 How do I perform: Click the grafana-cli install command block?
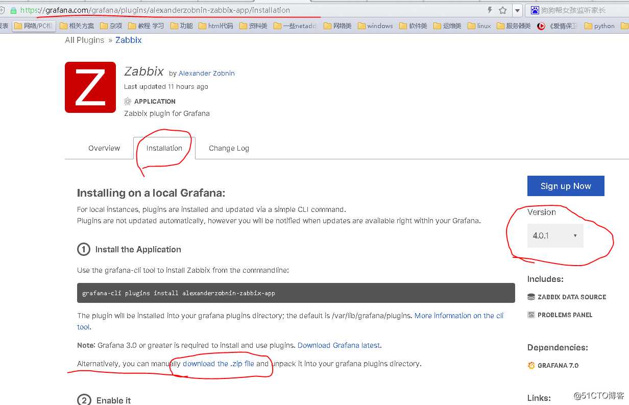296,293
